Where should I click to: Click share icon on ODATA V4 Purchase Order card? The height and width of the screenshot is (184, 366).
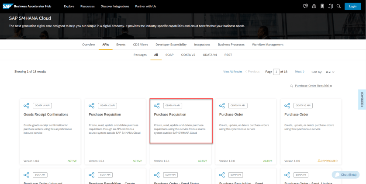tap(222, 105)
